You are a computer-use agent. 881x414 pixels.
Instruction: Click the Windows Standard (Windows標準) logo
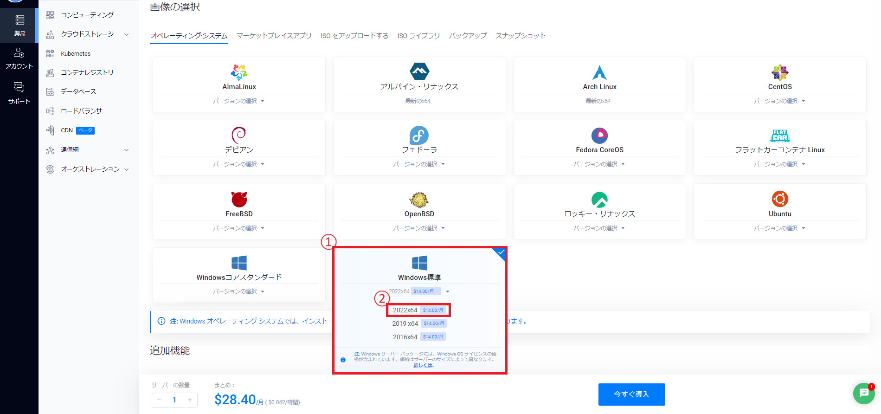[x=419, y=263]
